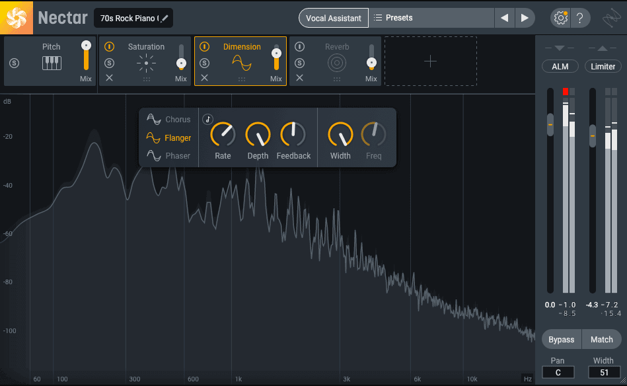Remove the Dimension module
The width and height of the screenshot is (627, 386).
point(204,78)
